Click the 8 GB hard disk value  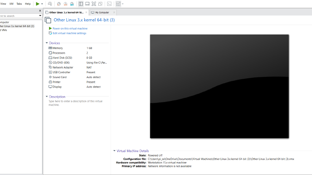click(89, 58)
